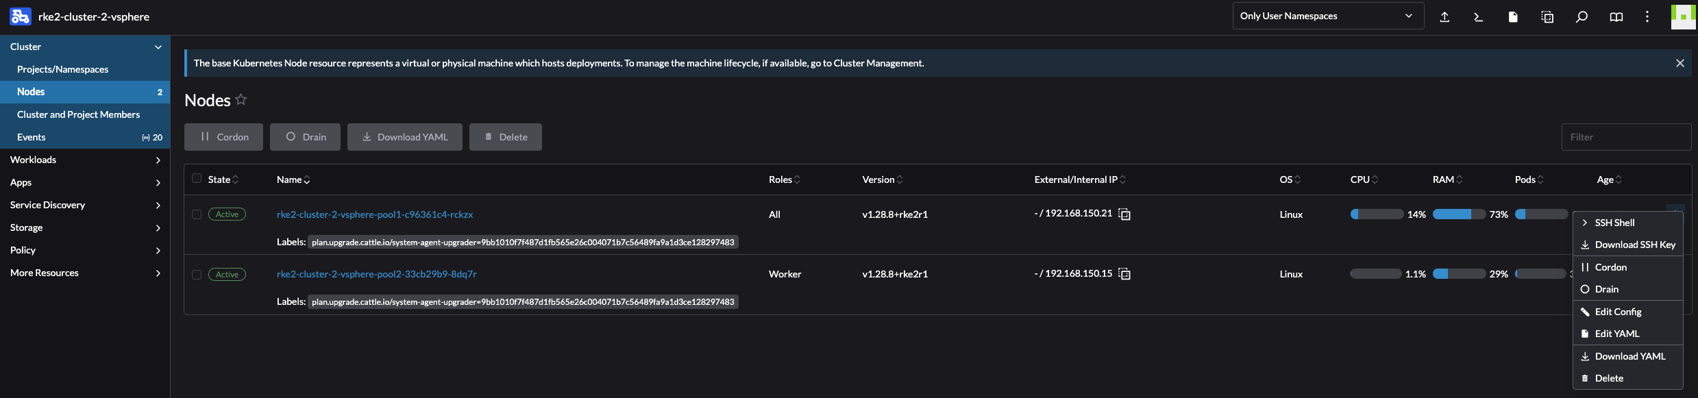Click RAM usage bar showing 29%
This screenshot has height=398, width=1698.
(1459, 274)
